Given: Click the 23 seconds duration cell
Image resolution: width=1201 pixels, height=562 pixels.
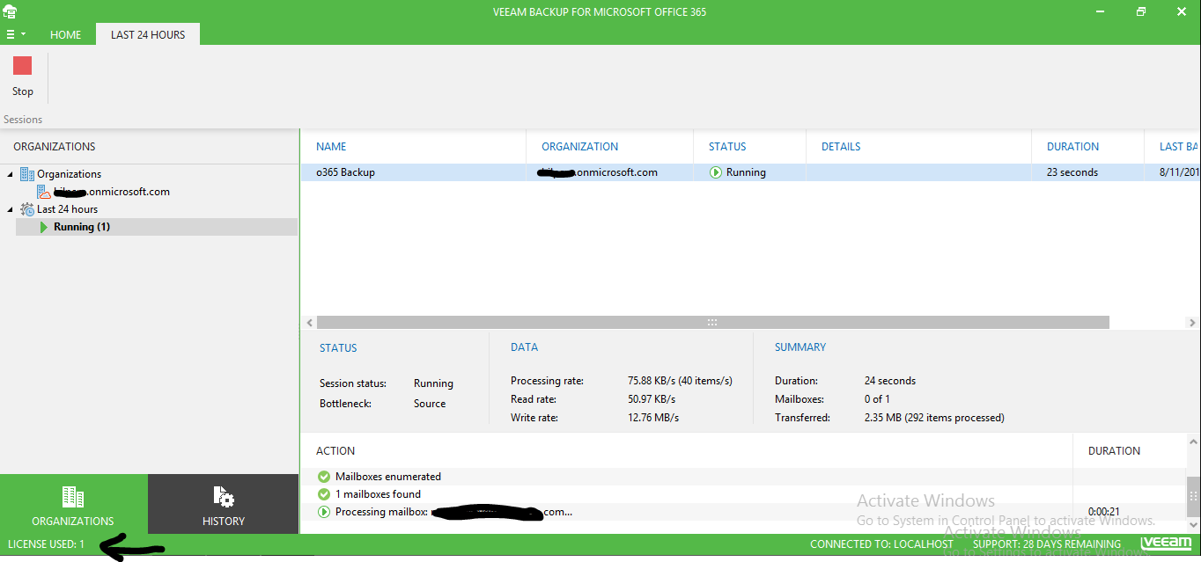Looking at the screenshot, I should (x=1072, y=172).
